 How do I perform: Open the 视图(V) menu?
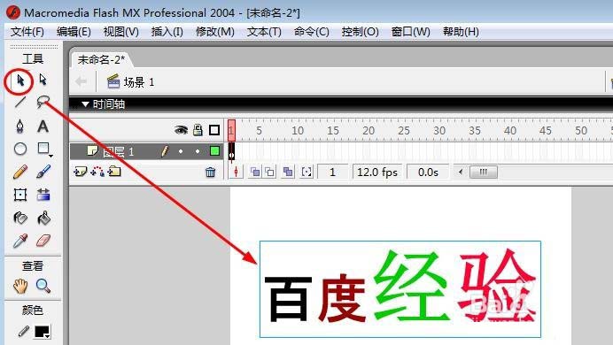click(x=120, y=32)
